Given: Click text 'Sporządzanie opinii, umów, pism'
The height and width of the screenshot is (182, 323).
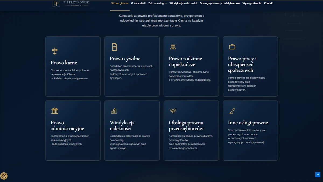Looking at the screenshot, I should (x=247, y=130).
